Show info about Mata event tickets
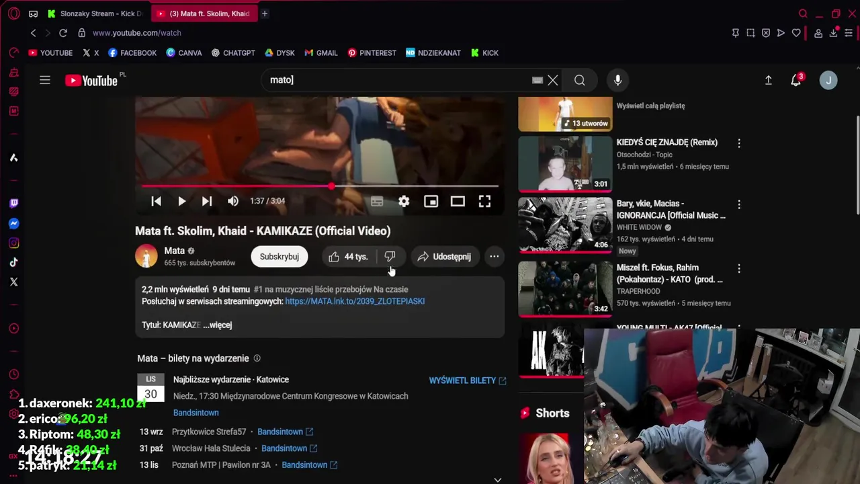Viewport: 860px width, 484px height. (257, 359)
